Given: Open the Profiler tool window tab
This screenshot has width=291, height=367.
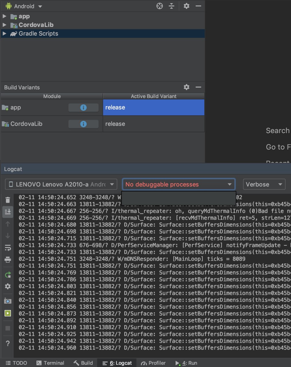Looking at the screenshot, I should tap(153, 363).
